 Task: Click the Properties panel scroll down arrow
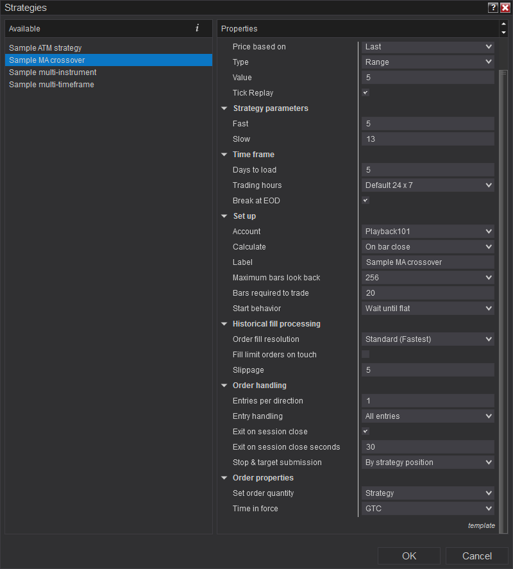coord(503,33)
